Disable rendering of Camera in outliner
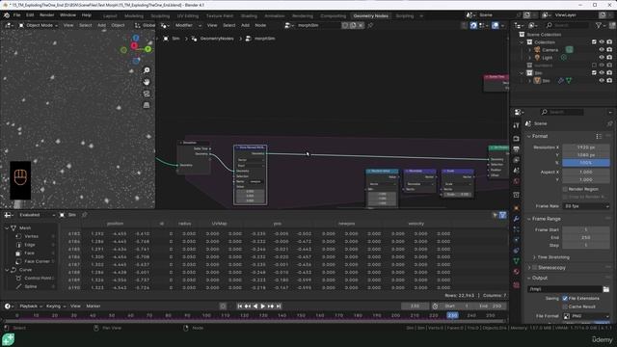 (x=609, y=50)
